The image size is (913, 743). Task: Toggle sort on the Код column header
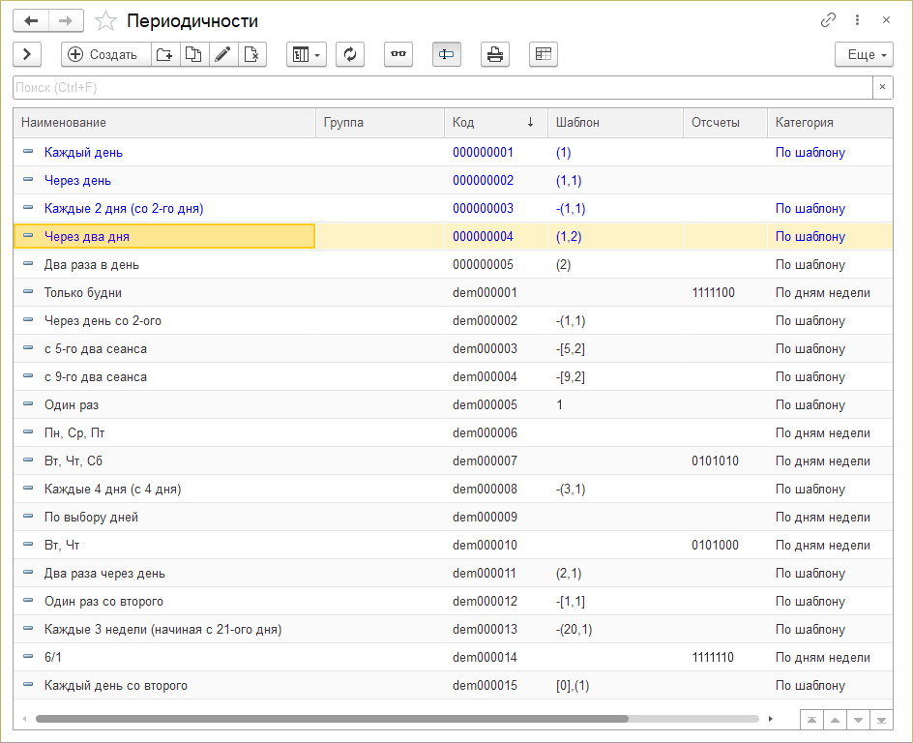tap(493, 122)
